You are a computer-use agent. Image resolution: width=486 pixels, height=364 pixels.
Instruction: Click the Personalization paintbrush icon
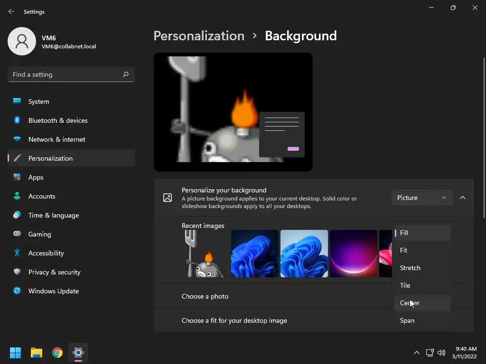click(17, 158)
